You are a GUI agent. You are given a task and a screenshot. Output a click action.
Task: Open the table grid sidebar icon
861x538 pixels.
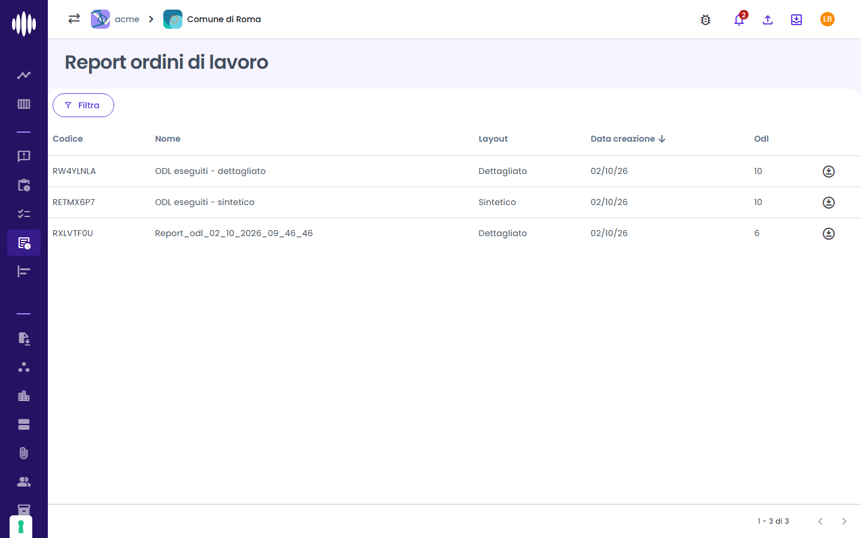coord(24,104)
